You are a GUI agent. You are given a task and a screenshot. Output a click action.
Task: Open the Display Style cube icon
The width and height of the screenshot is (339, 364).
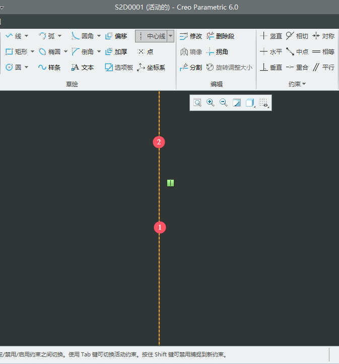coord(250,102)
